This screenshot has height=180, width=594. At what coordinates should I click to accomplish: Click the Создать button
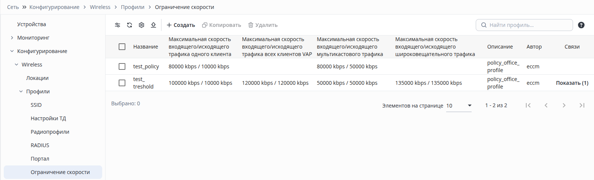(x=181, y=25)
